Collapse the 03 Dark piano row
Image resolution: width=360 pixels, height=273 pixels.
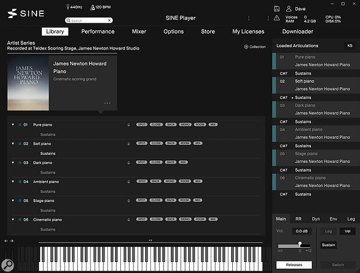click(x=13, y=162)
